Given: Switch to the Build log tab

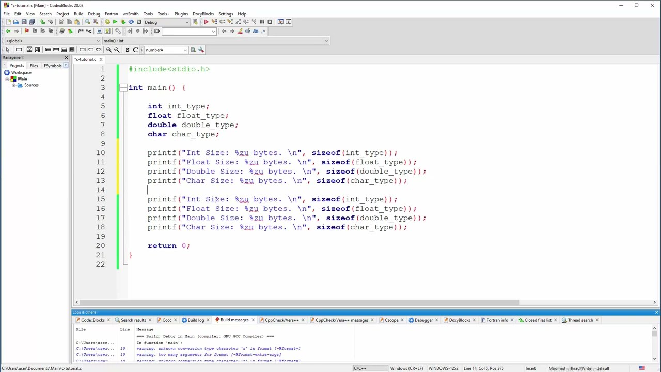Looking at the screenshot, I should tap(196, 320).
